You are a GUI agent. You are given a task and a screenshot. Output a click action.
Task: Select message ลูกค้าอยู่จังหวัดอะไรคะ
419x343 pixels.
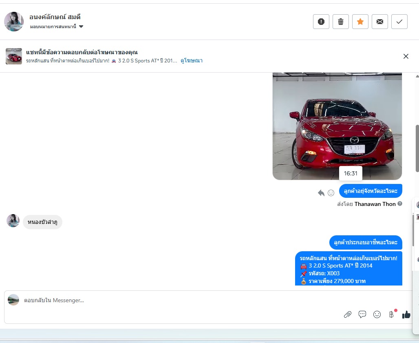370,191
